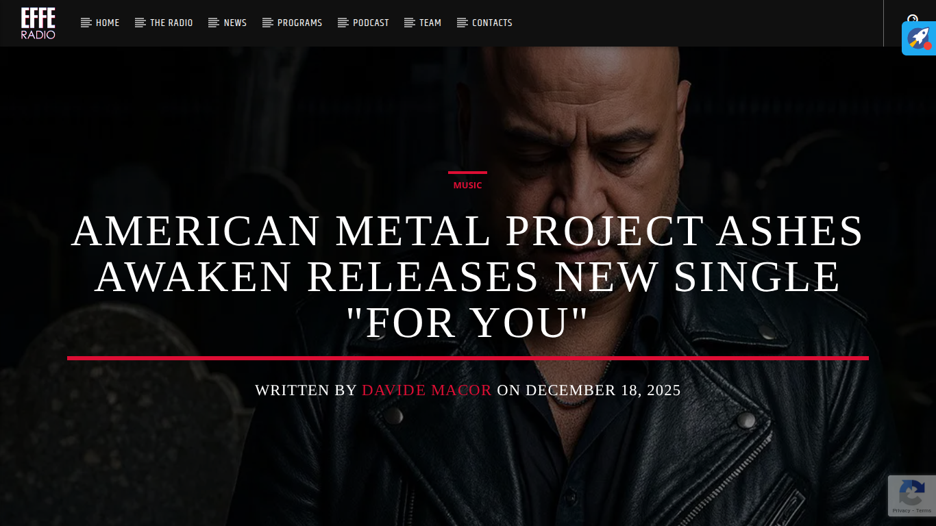936x526 pixels.
Task: Open the TEAM page
Action: click(430, 23)
